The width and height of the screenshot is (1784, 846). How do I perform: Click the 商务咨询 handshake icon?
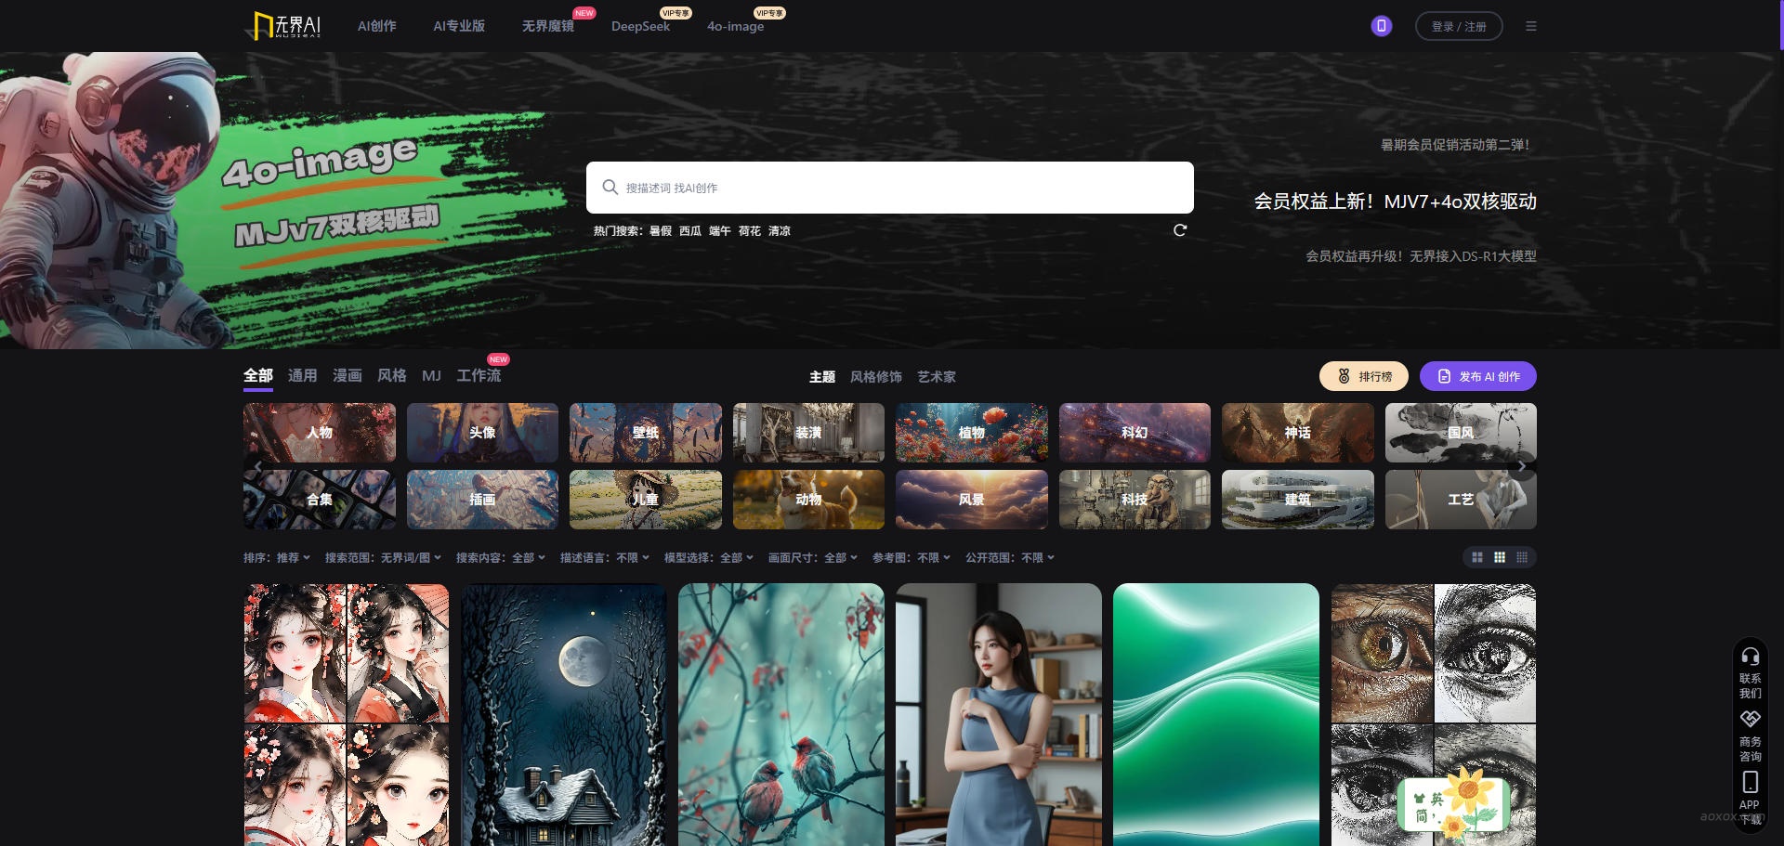click(1750, 720)
